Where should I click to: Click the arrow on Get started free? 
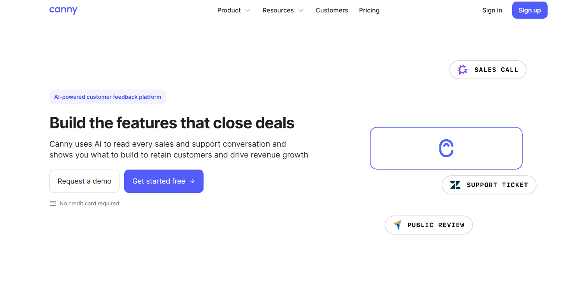(x=192, y=181)
